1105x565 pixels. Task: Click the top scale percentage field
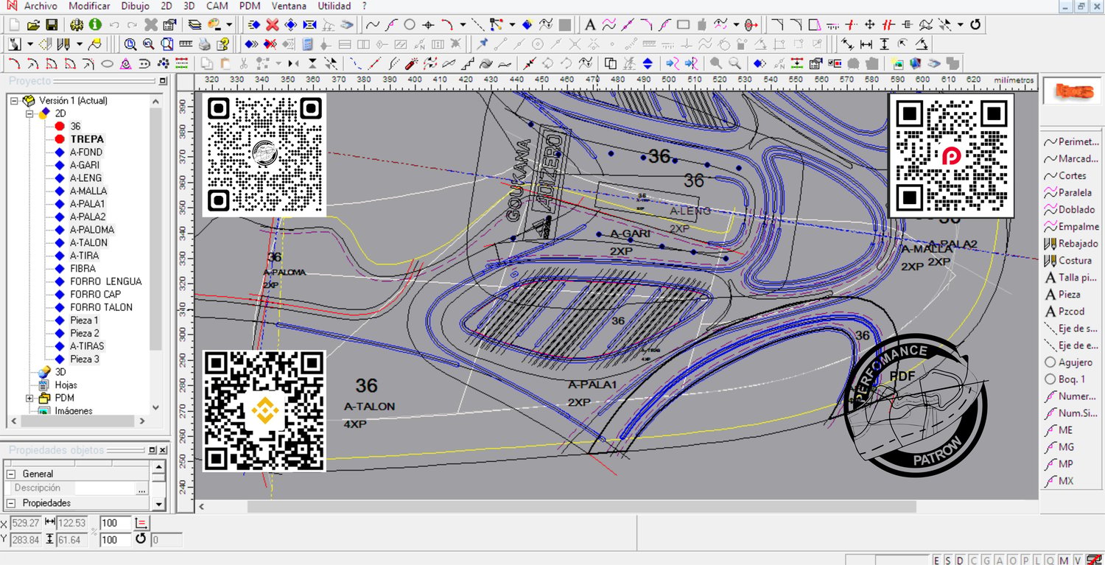(116, 523)
